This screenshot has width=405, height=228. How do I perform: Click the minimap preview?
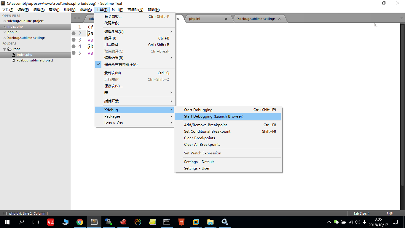376,25
